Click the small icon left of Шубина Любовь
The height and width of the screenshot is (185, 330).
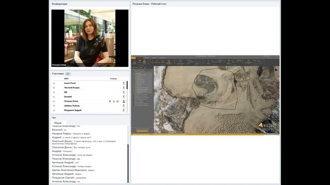pyautogui.click(x=54, y=106)
